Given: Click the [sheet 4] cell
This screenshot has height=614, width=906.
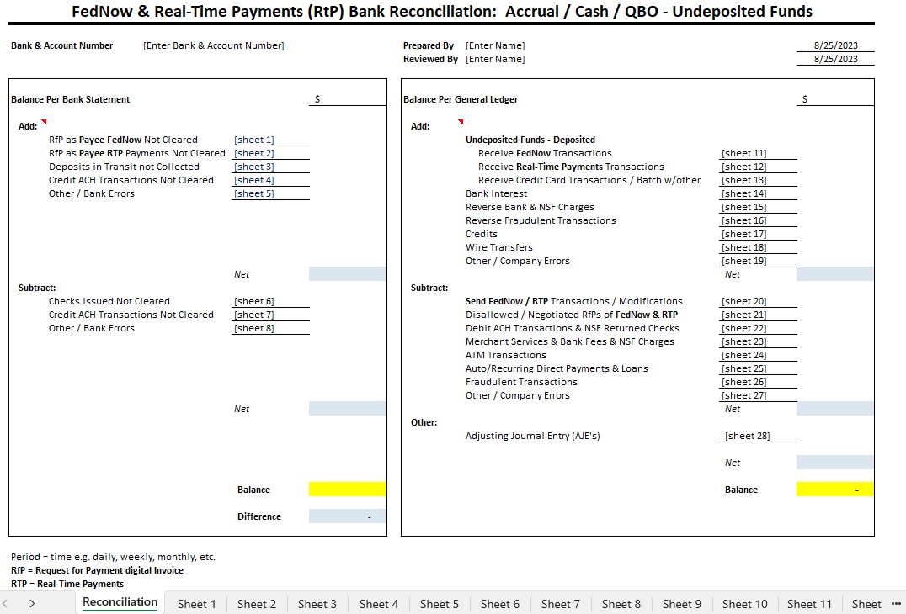Looking at the screenshot, I should [270, 180].
